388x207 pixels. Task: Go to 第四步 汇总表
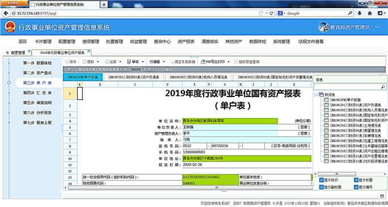pos(37,93)
